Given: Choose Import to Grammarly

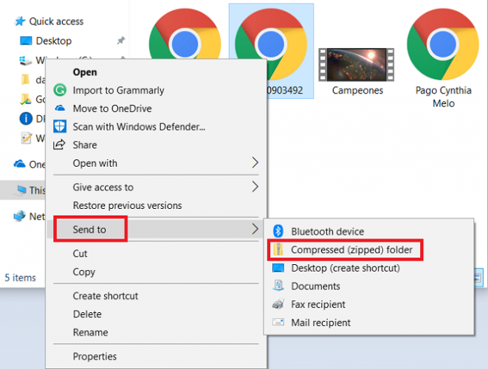Looking at the screenshot, I should click(156, 90).
